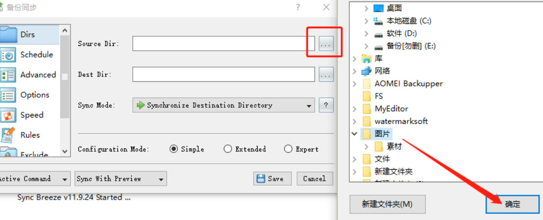Expand the 素材 folder node

[366, 147]
